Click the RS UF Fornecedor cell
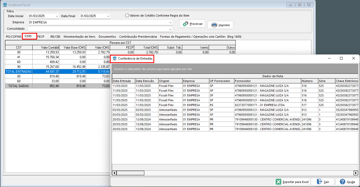 222,105
